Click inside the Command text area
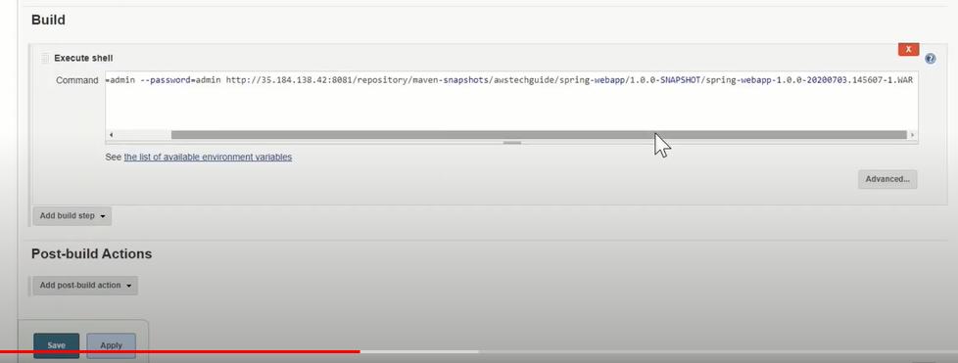 511,100
